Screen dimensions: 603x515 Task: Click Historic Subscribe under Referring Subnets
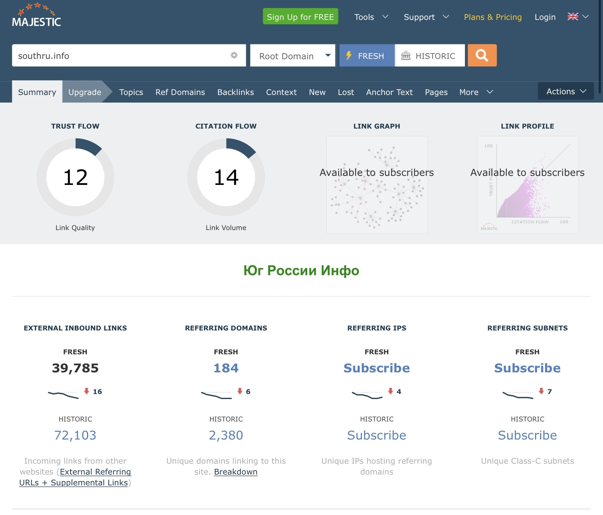click(527, 435)
